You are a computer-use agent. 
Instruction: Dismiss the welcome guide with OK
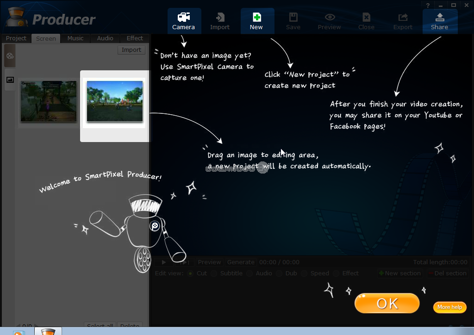(x=387, y=303)
